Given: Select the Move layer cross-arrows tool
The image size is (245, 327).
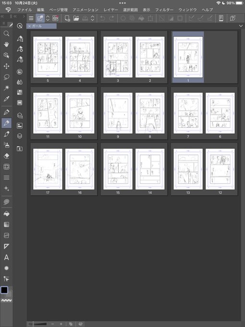Looking at the screenshot, I should 6,66.
